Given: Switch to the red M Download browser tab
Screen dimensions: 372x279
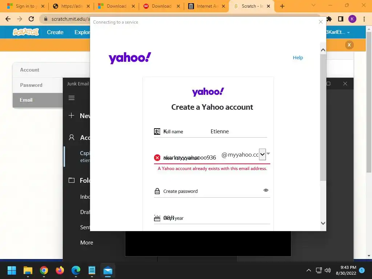Looking at the screenshot, I should [161, 6].
